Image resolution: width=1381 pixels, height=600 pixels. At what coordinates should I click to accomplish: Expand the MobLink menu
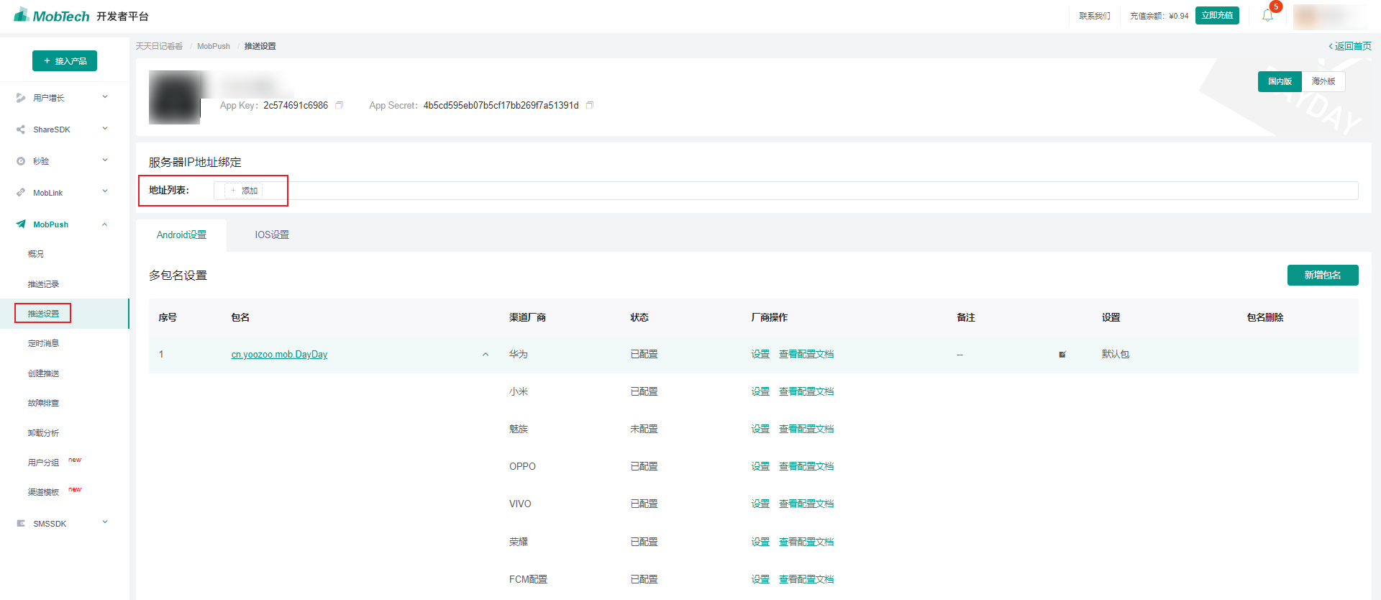[105, 192]
